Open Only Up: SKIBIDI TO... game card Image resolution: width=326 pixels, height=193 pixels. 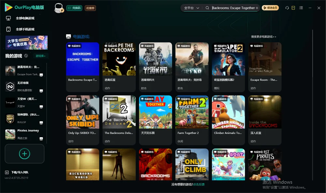coord(82,120)
